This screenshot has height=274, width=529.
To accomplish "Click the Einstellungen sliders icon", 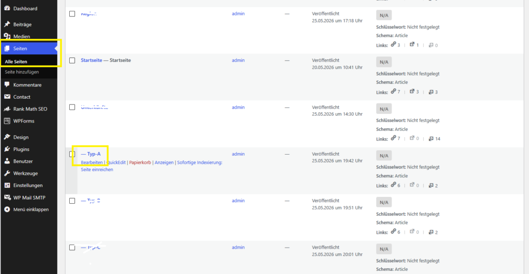I will pos(7,185).
